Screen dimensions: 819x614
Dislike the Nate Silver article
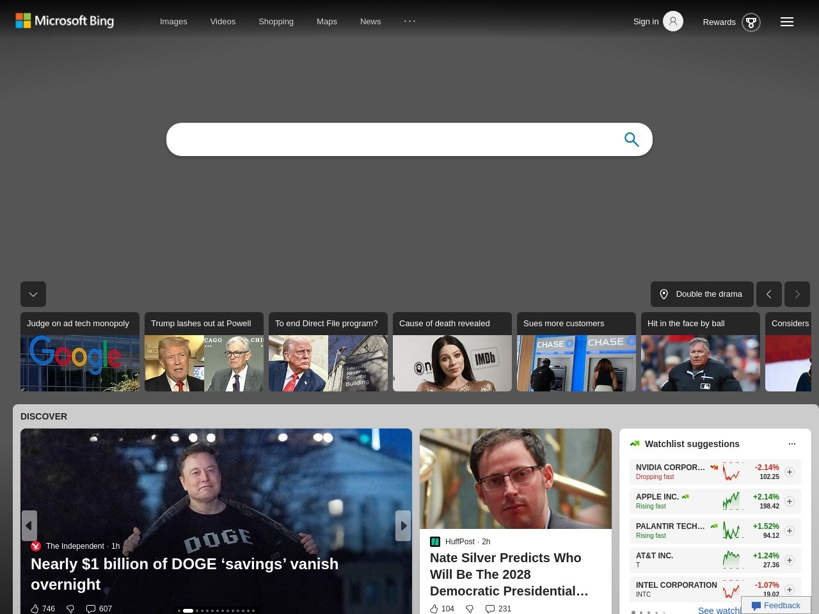click(470, 609)
